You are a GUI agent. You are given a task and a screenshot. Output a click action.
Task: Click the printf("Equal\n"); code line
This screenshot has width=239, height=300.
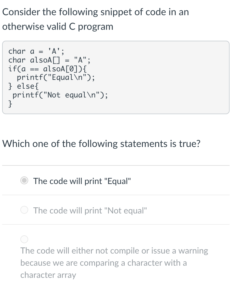click(x=56, y=77)
